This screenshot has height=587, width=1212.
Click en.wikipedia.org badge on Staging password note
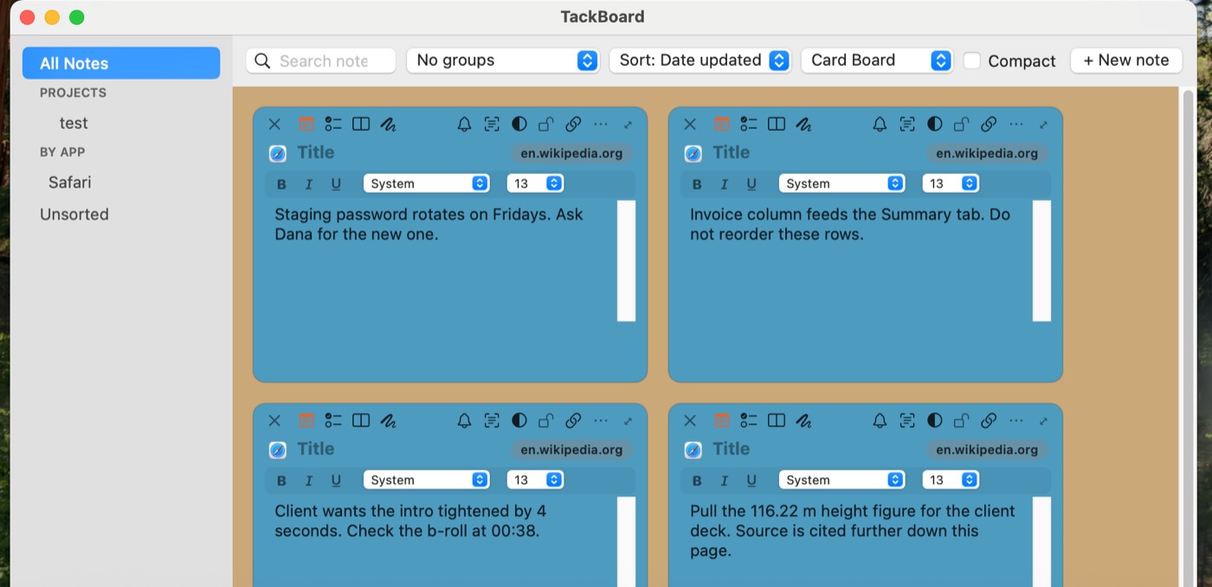coord(571,153)
